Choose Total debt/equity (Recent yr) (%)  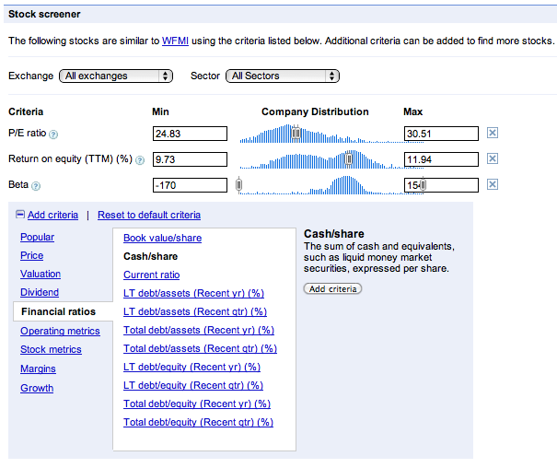click(197, 404)
